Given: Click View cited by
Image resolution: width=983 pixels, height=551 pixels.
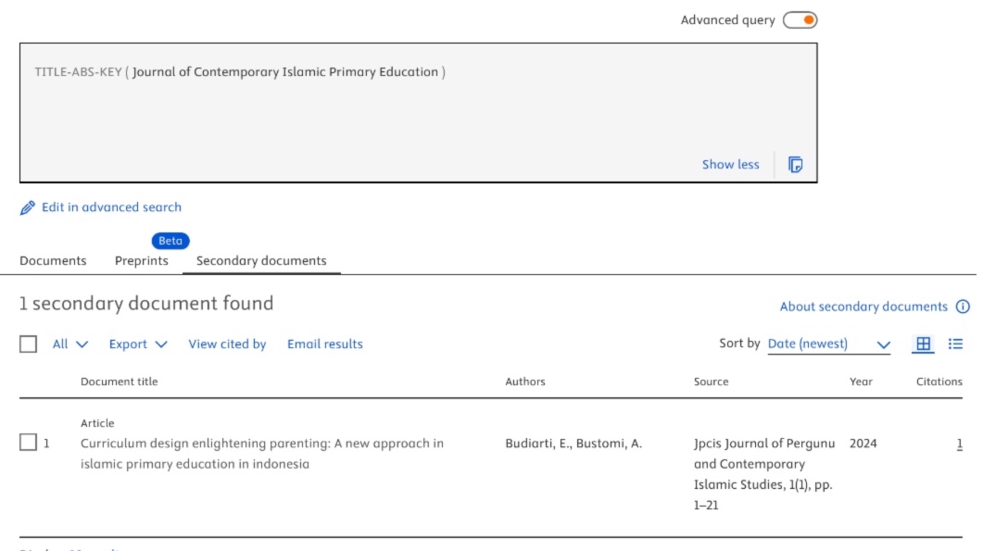Looking at the screenshot, I should pos(227,344).
